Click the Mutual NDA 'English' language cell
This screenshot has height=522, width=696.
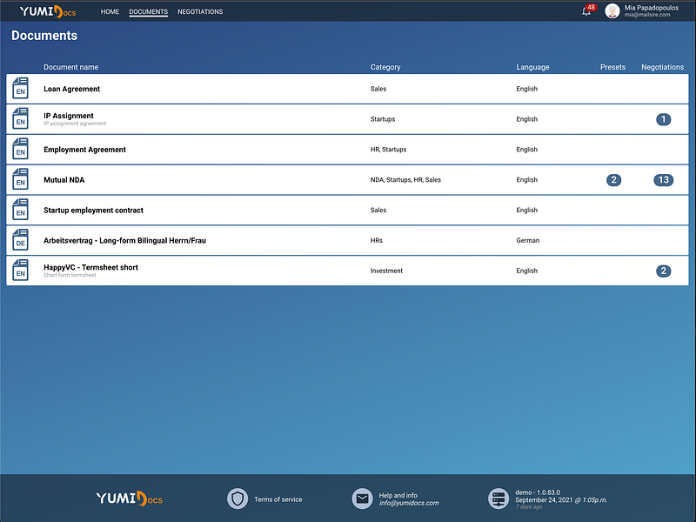click(526, 180)
